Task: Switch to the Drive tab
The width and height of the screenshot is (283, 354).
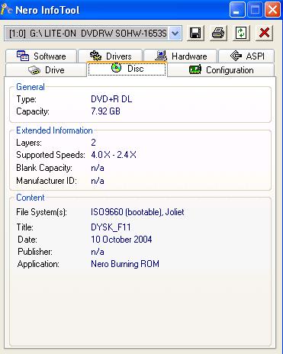Action: (x=46, y=70)
